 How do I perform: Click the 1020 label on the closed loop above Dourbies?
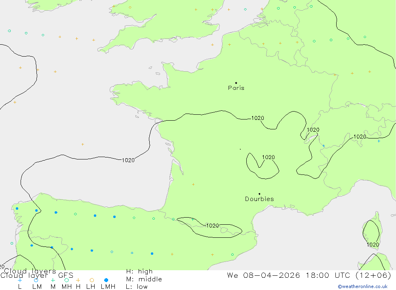click(268, 157)
